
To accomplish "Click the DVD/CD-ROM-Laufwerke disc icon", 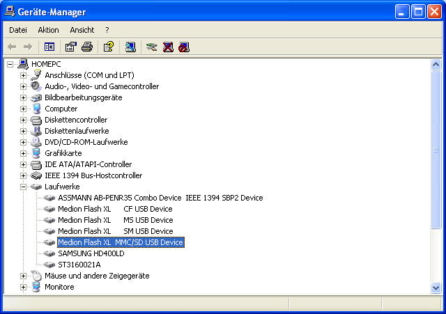I will tap(36, 142).
